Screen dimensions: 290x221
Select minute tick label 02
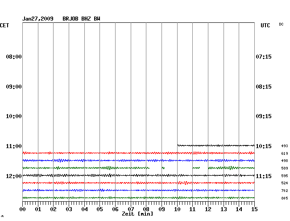point(53,209)
